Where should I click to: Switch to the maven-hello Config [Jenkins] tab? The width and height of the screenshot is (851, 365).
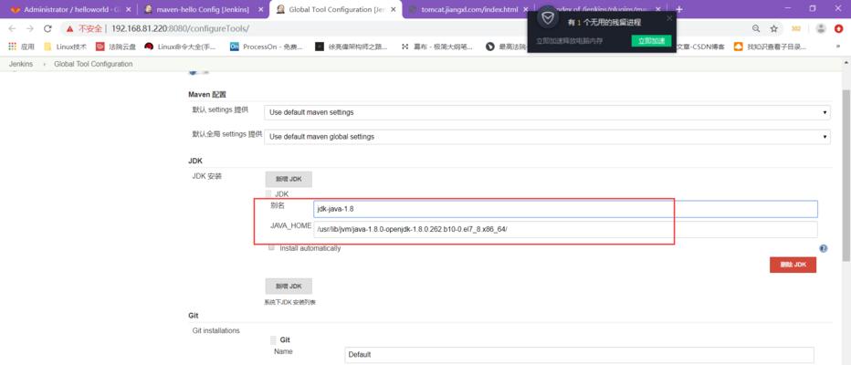point(204,10)
